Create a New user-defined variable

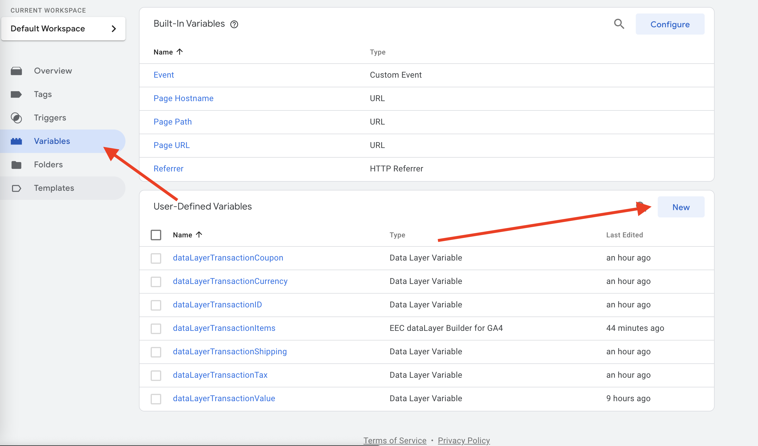[681, 207]
